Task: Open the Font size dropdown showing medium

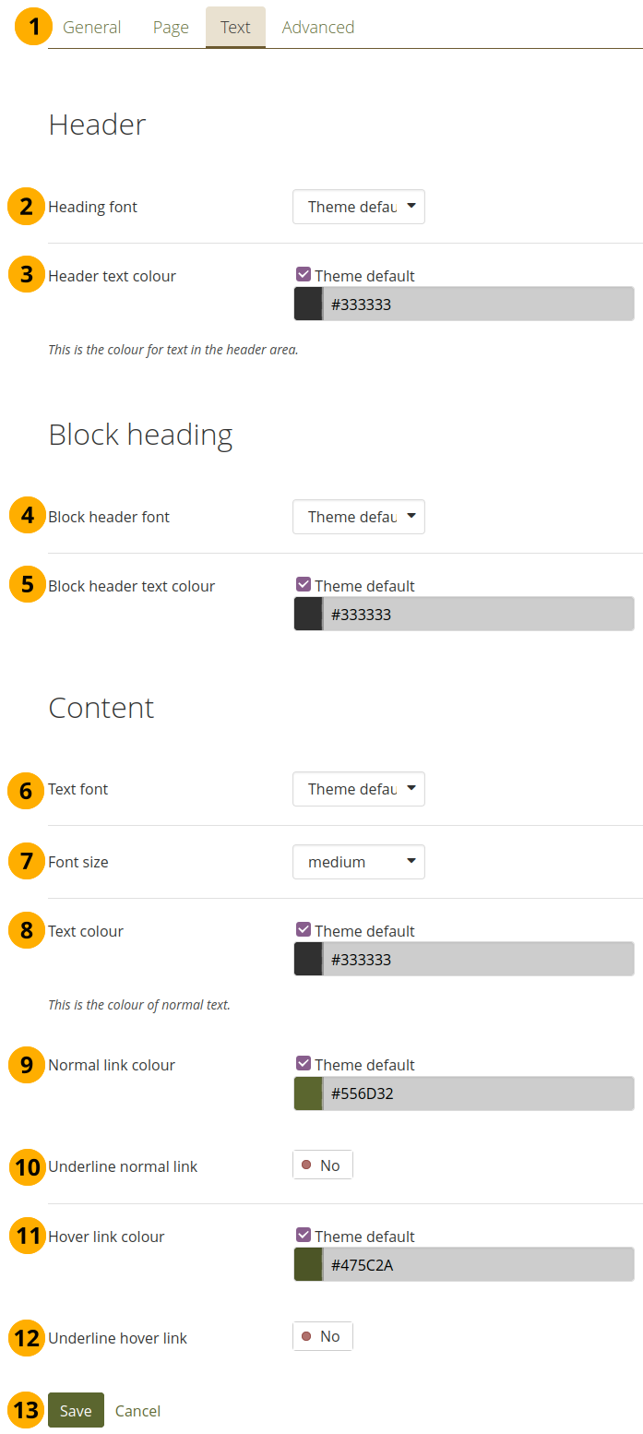Action: [x=358, y=862]
